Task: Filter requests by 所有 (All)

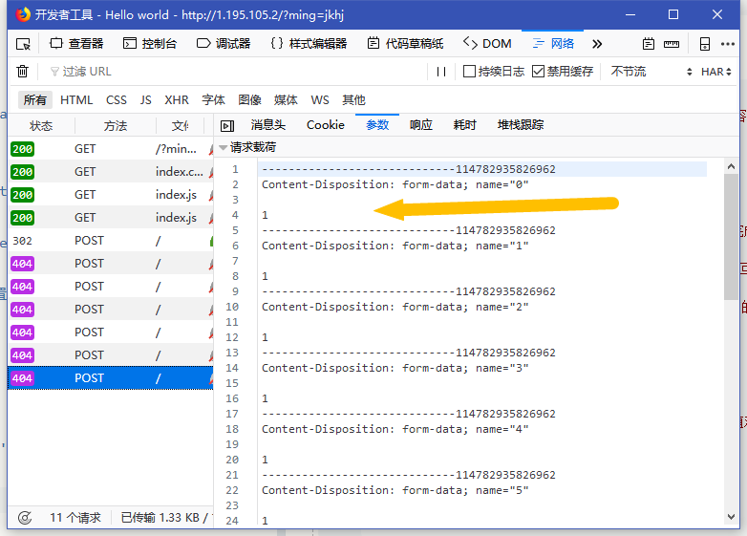Action: click(34, 100)
